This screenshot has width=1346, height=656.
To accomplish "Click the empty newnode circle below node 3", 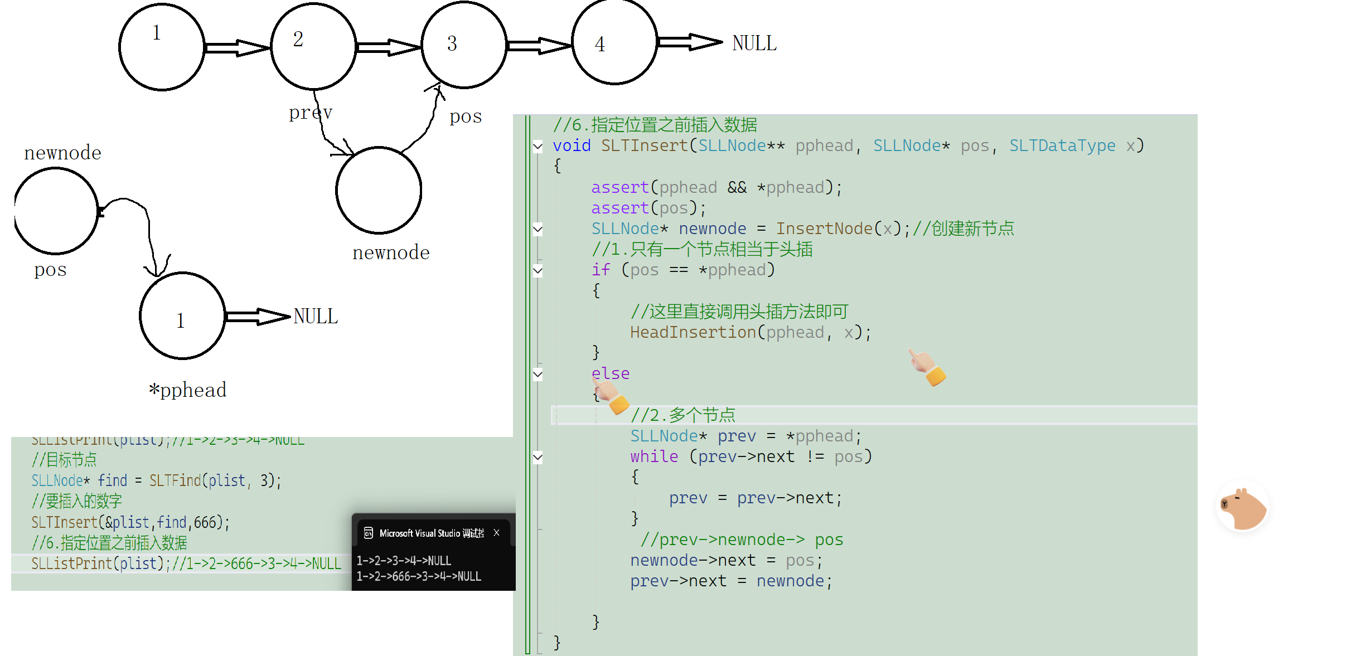I will (x=379, y=191).
